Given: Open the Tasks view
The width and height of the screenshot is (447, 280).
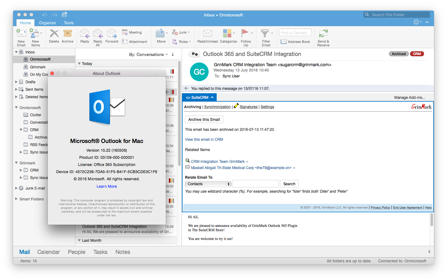Looking at the screenshot, I should [100, 252].
